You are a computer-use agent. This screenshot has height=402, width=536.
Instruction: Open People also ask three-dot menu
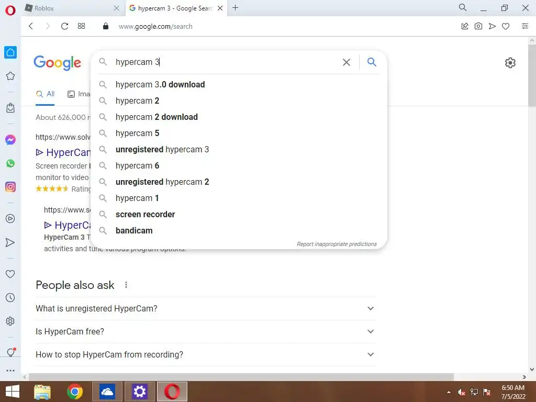point(126,285)
